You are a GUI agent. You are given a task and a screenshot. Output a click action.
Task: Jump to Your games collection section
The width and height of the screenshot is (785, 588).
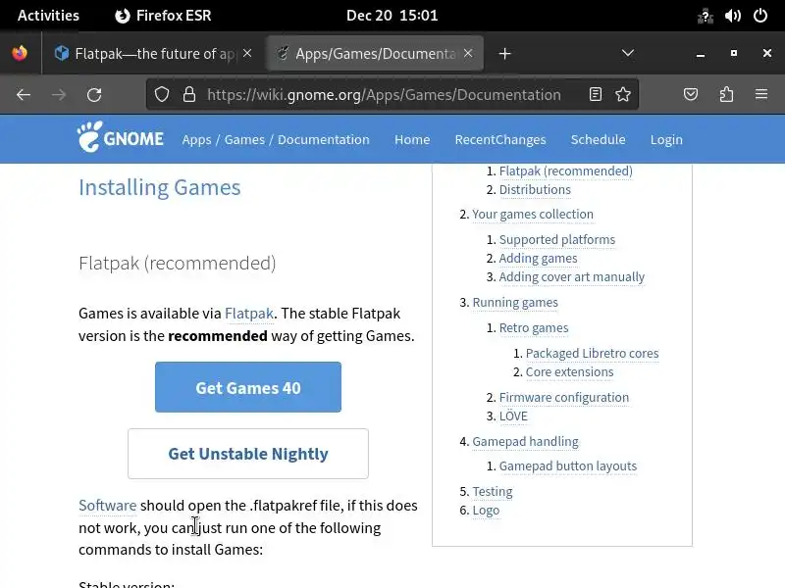pyautogui.click(x=533, y=215)
